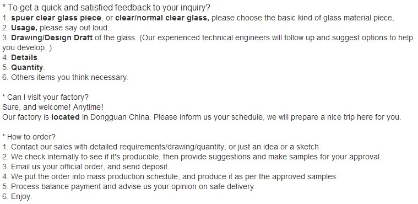
Task: Click the 'please say out loud.' text
Action: pos(74,28)
